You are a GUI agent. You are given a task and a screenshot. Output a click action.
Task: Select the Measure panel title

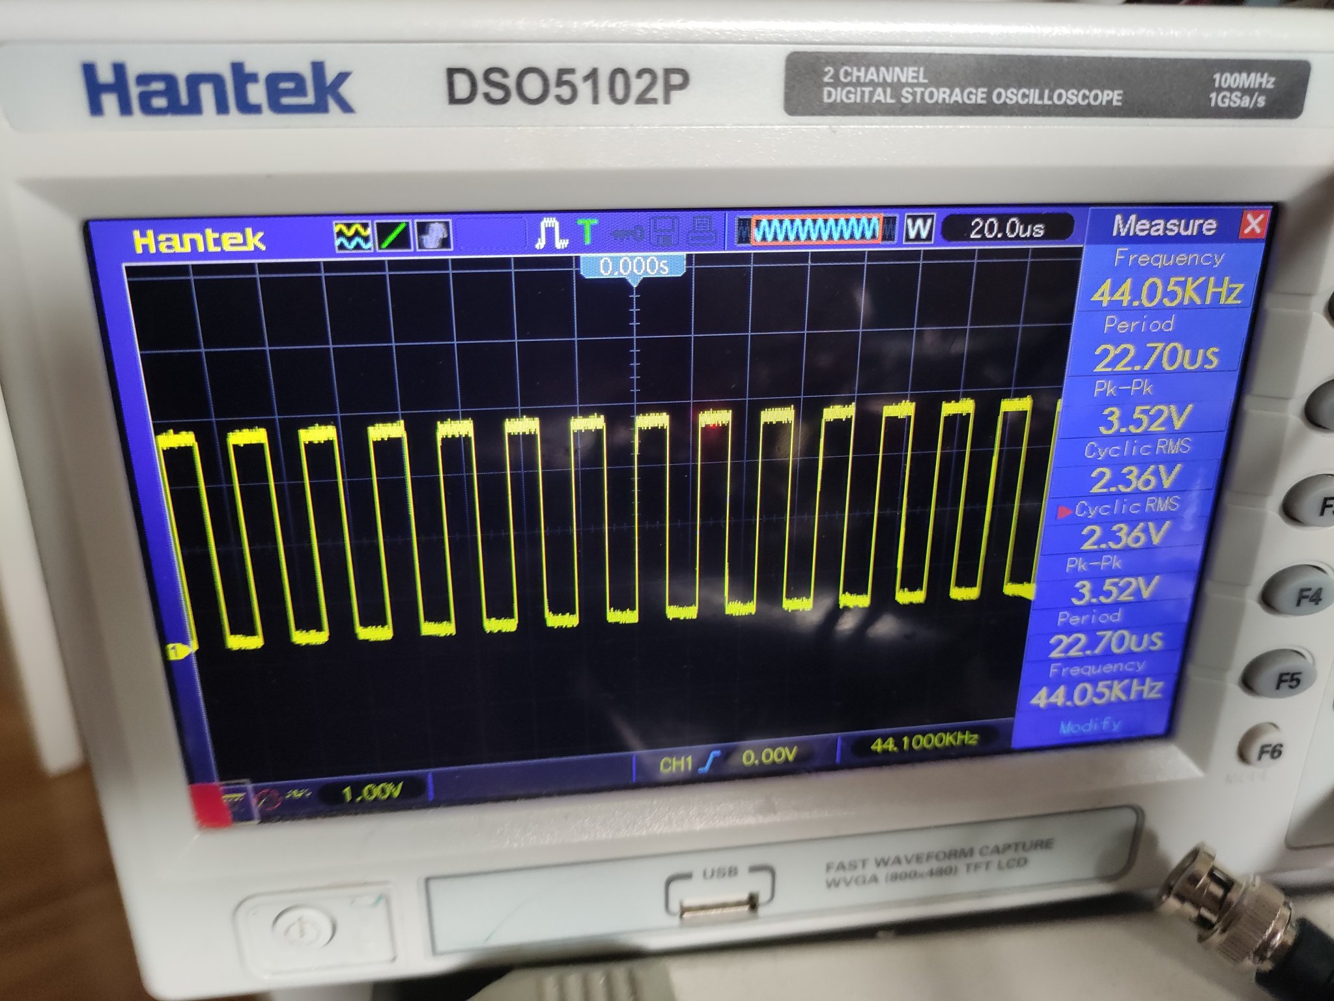point(1163,225)
